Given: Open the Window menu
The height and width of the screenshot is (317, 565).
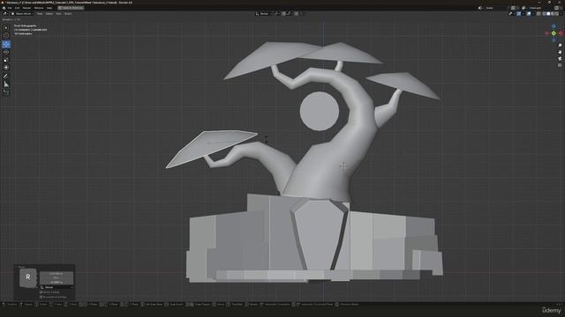Looking at the screenshot, I should pos(39,8).
